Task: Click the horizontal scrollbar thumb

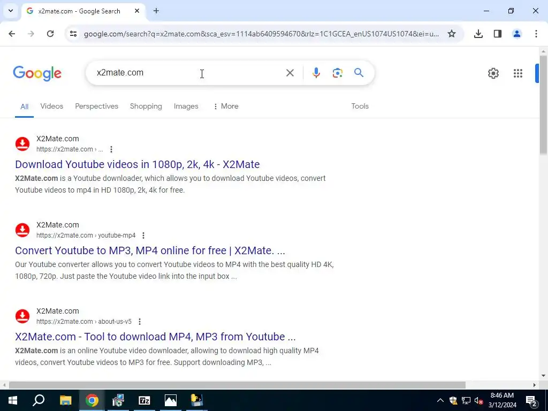Action: pyautogui.click(x=237, y=385)
